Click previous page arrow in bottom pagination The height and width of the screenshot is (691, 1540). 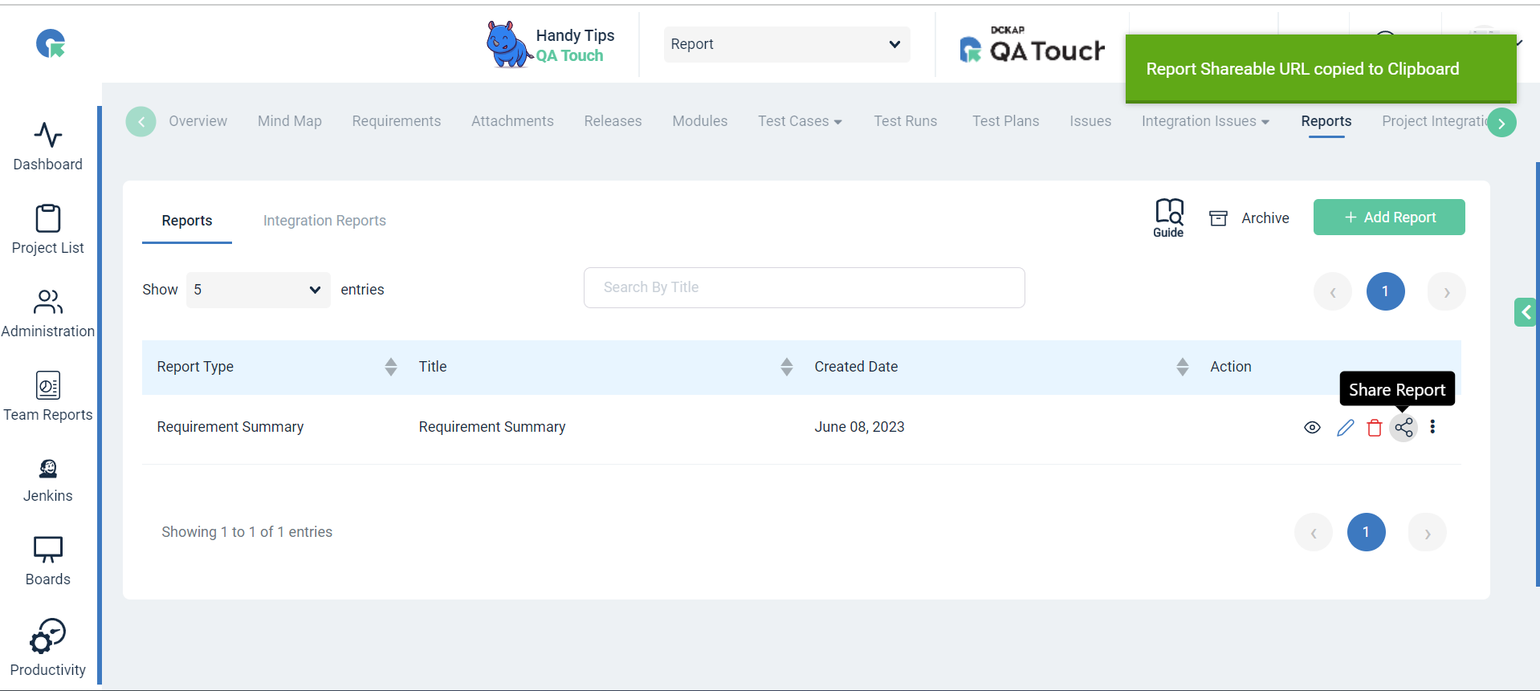(1314, 532)
